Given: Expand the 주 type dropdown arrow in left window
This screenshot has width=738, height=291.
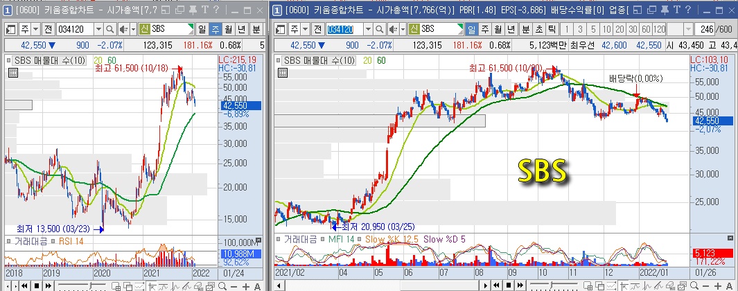Looking at the screenshot, I should coord(36,29).
